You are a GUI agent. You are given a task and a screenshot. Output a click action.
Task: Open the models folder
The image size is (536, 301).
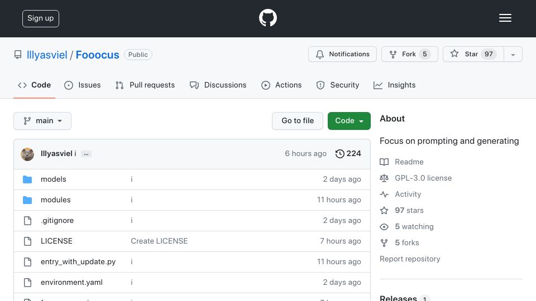[x=54, y=179]
